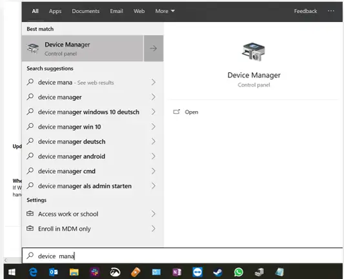Click Open under Device Manager preview
The width and height of the screenshot is (344, 279).
[191, 112]
